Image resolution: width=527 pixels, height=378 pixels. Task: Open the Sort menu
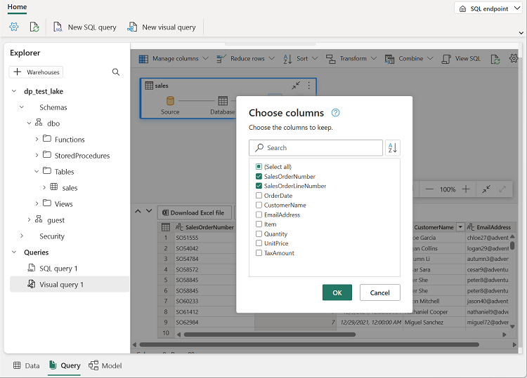coord(301,59)
